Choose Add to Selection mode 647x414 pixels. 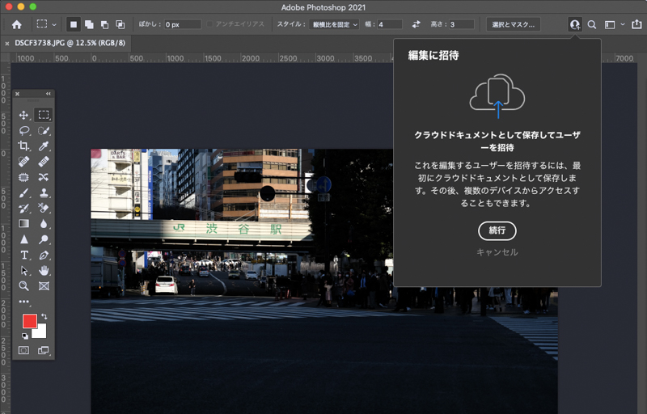[89, 24]
